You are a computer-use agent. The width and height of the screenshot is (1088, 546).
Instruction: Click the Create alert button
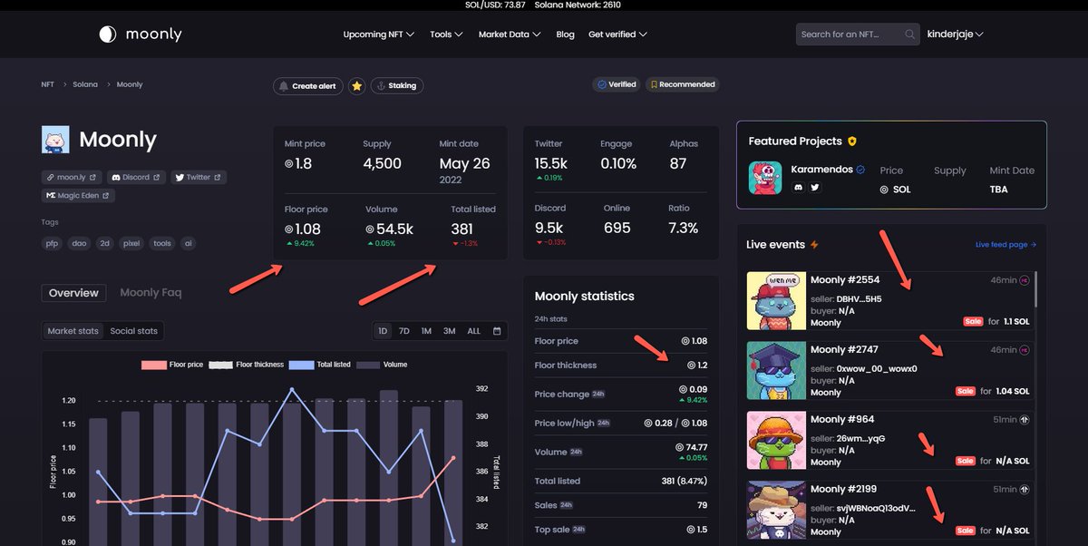point(307,86)
